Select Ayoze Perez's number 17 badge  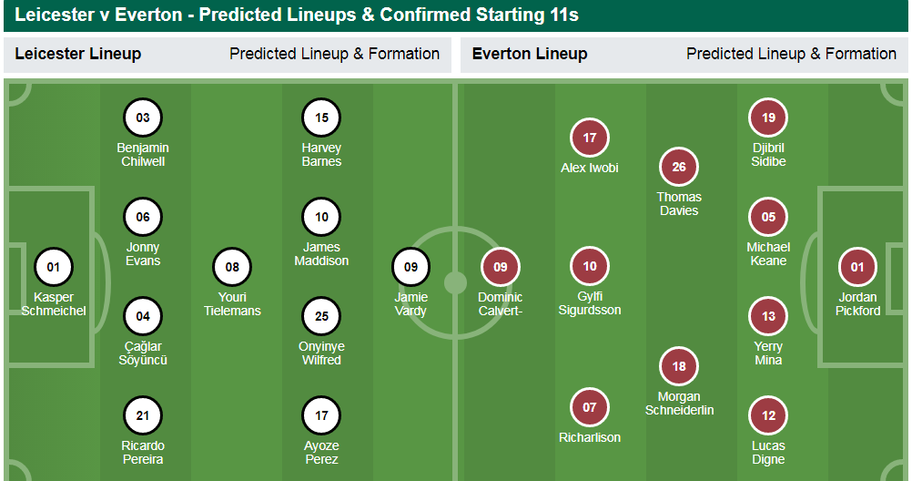click(x=321, y=415)
